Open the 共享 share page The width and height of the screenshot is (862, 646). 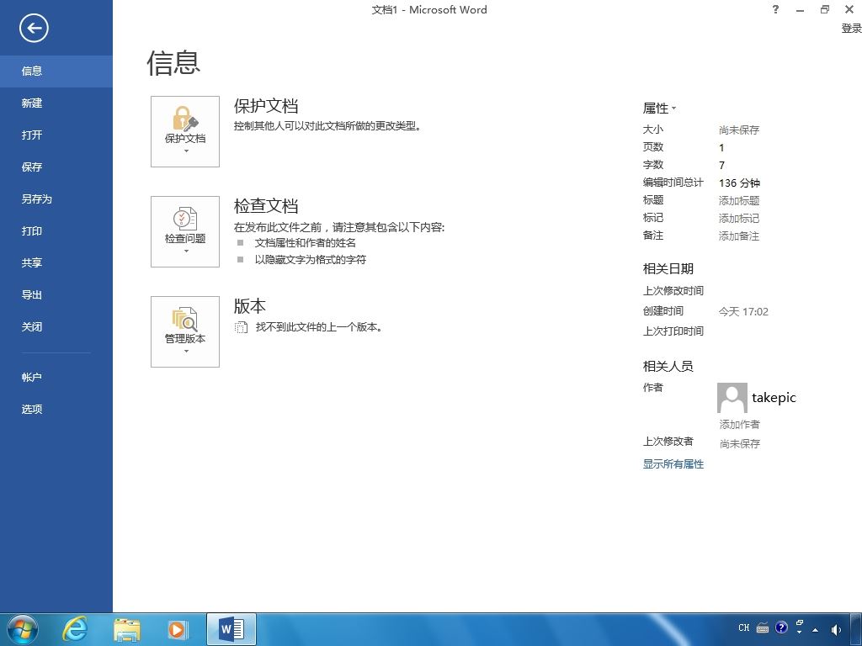click(56, 262)
